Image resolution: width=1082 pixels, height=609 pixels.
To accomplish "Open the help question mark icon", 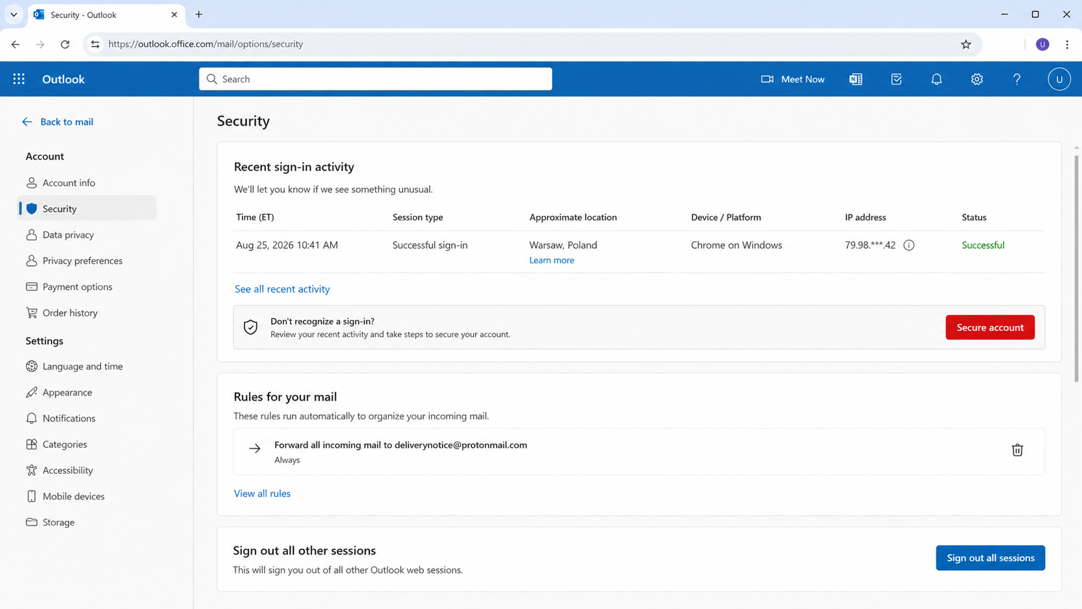I will coord(1017,79).
